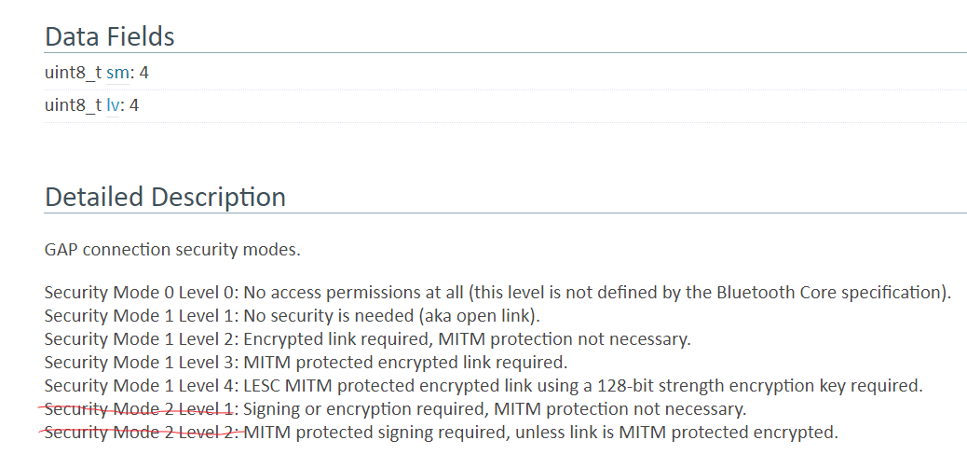Click the Data Fields heading
967x468 pixels.
pyautogui.click(x=110, y=36)
